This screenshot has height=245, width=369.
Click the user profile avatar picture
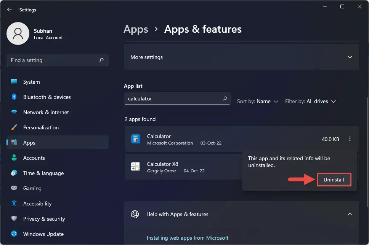point(18,33)
